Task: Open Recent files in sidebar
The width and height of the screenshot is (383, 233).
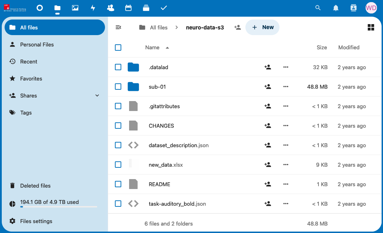Action: pos(29,62)
